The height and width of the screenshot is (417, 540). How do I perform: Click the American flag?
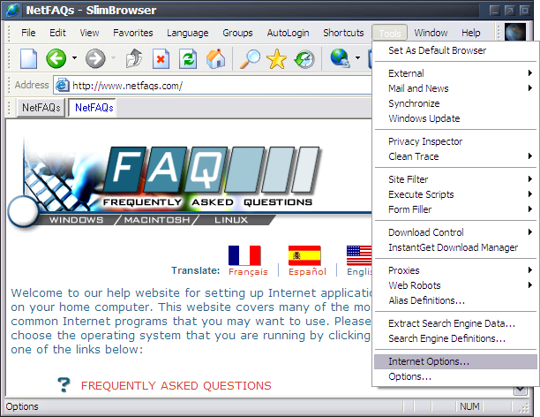(x=359, y=255)
